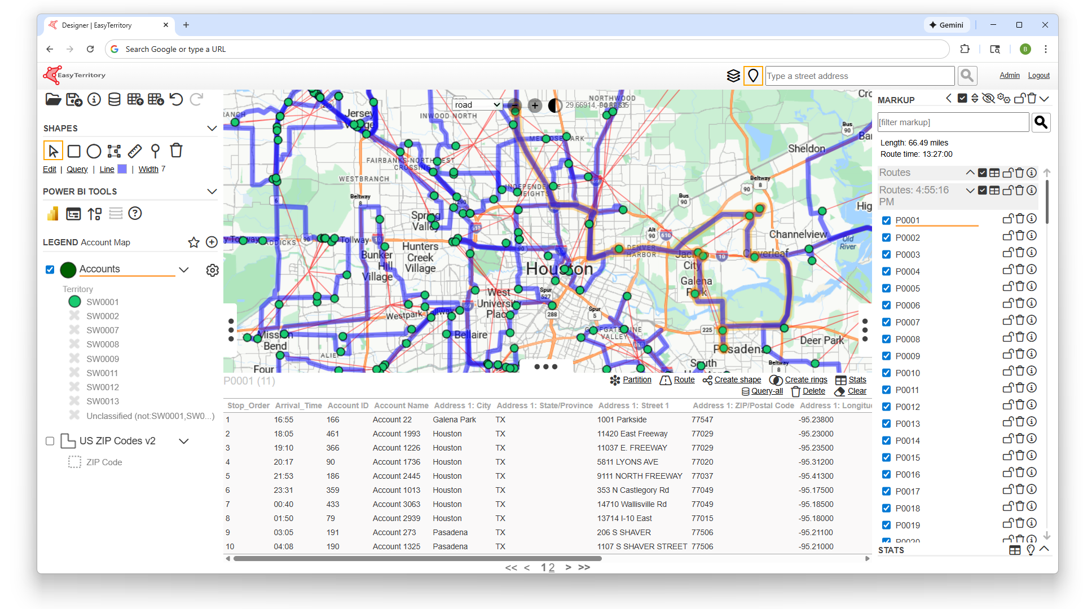Add legend layer with plus icon

[x=212, y=242]
